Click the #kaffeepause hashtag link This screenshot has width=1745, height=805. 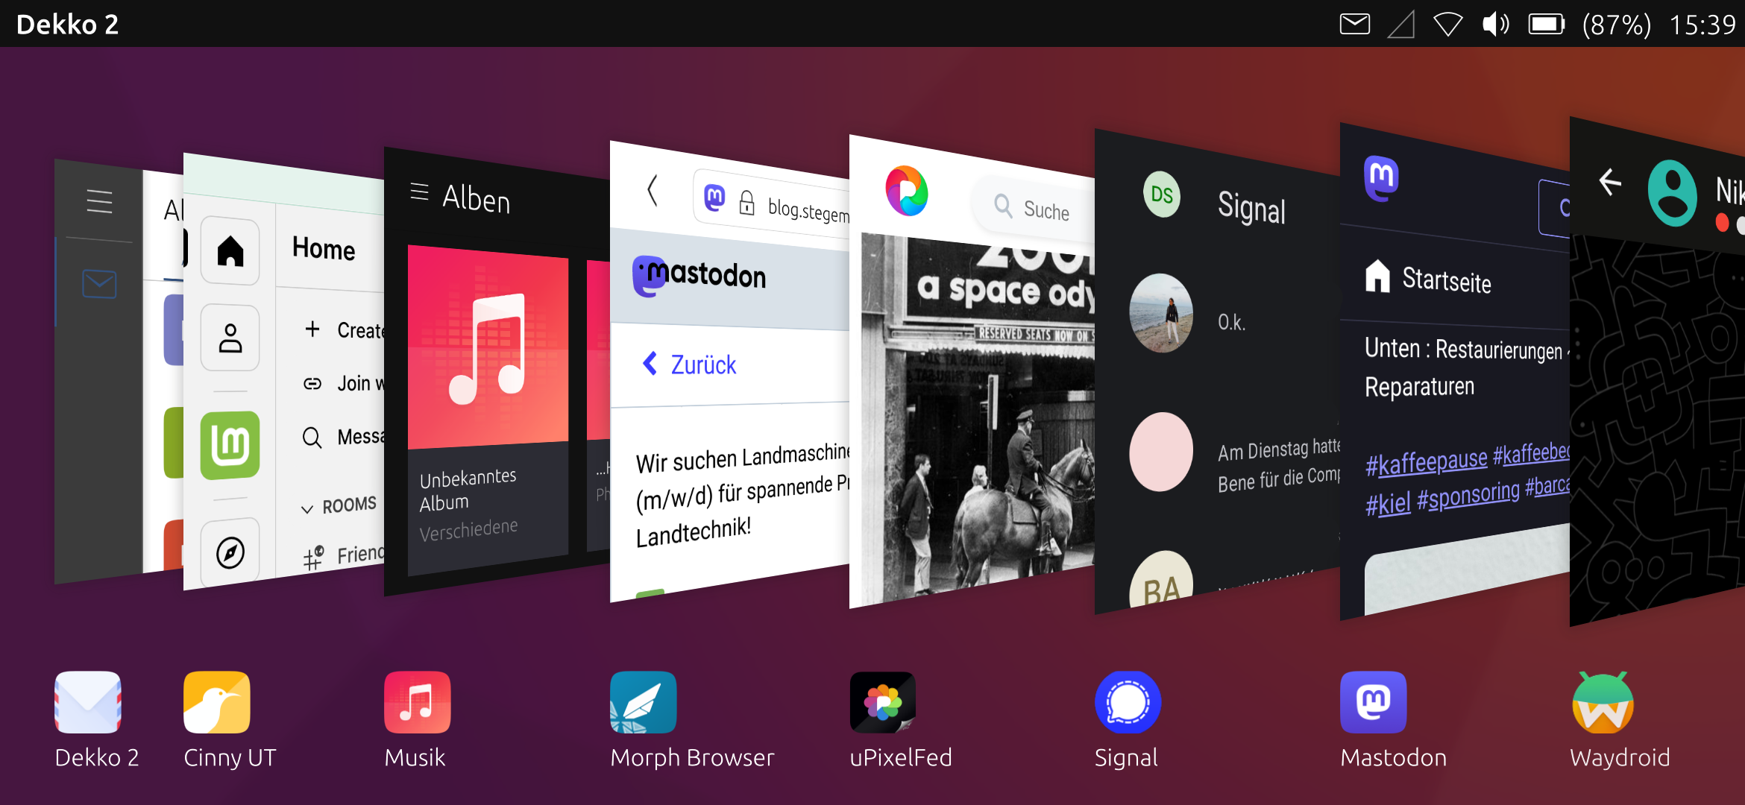(1426, 462)
